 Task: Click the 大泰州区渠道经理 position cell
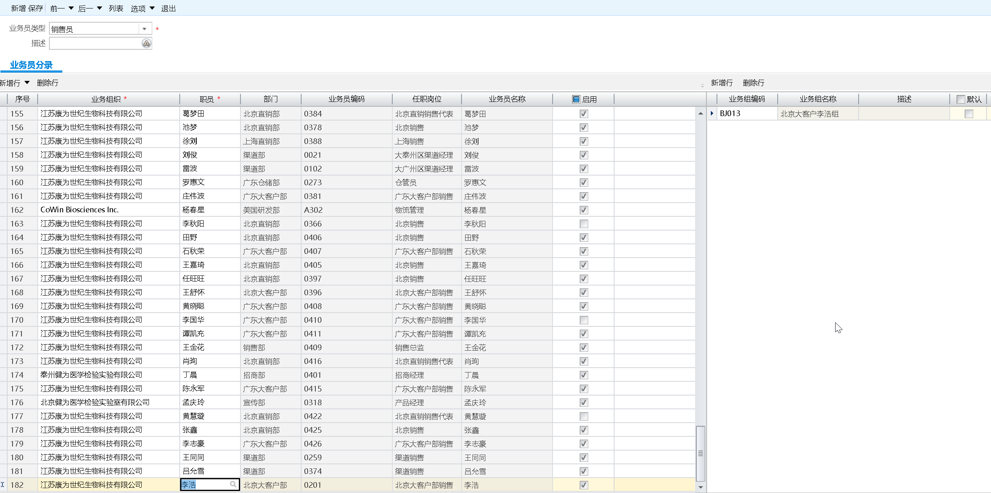coord(427,155)
